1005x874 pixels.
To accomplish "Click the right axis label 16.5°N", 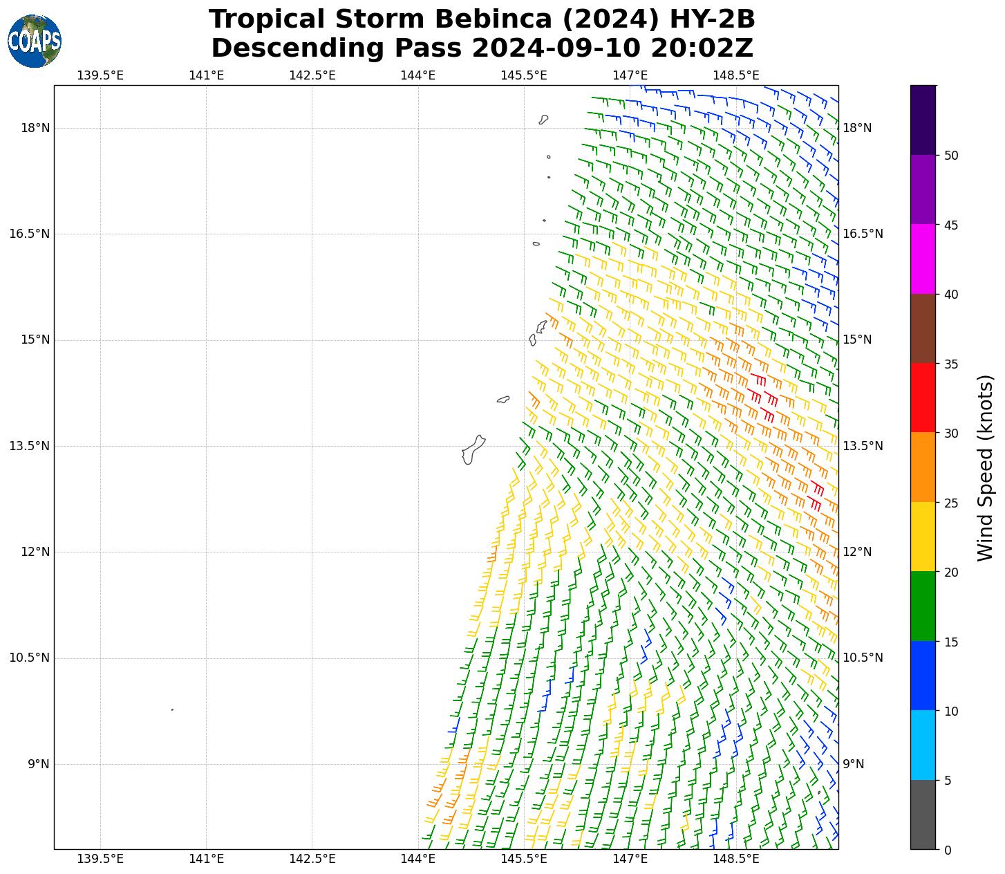I will click(x=863, y=234).
